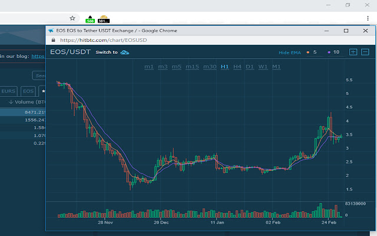
Task: Select the 8471.21 volume row
Action: (x=24, y=112)
